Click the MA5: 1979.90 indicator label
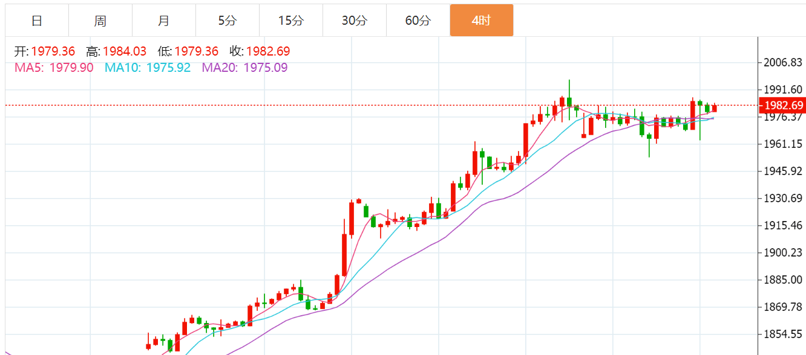 (54, 68)
